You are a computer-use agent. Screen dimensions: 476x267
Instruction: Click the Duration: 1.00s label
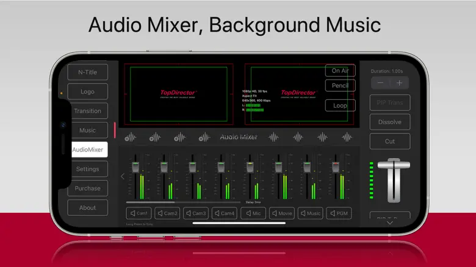387,71
